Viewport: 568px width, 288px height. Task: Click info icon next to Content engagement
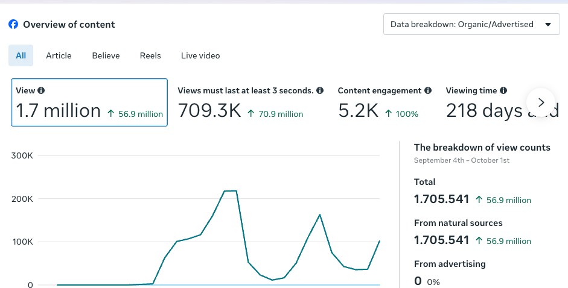click(428, 90)
